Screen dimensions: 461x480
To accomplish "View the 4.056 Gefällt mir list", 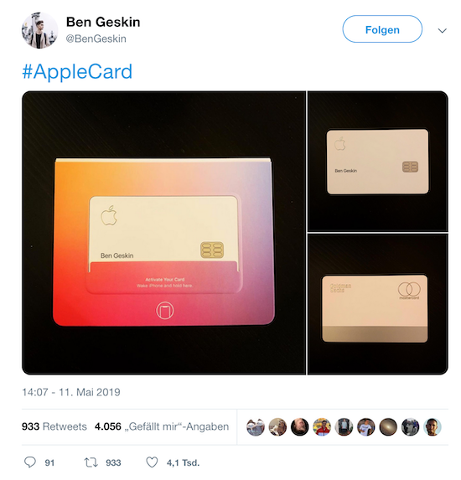I will pyautogui.click(x=162, y=426).
